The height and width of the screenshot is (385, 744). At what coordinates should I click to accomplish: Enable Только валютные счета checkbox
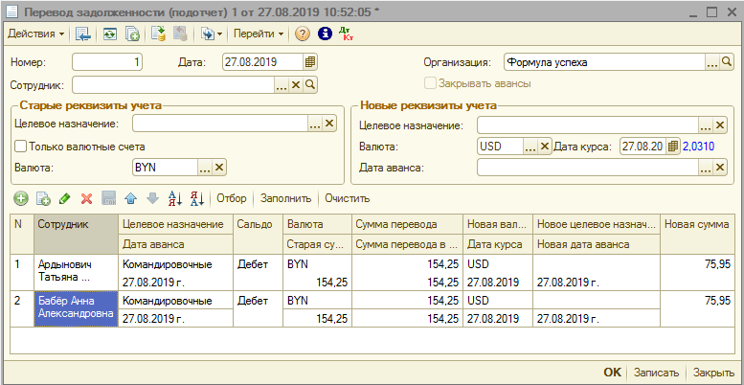pyautogui.click(x=20, y=146)
